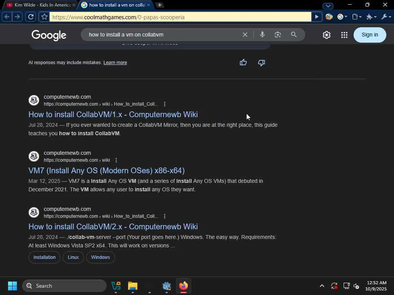Open 'How to install CollabVM/2.x' result
This screenshot has height=295, width=394.
tap(113, 227)
